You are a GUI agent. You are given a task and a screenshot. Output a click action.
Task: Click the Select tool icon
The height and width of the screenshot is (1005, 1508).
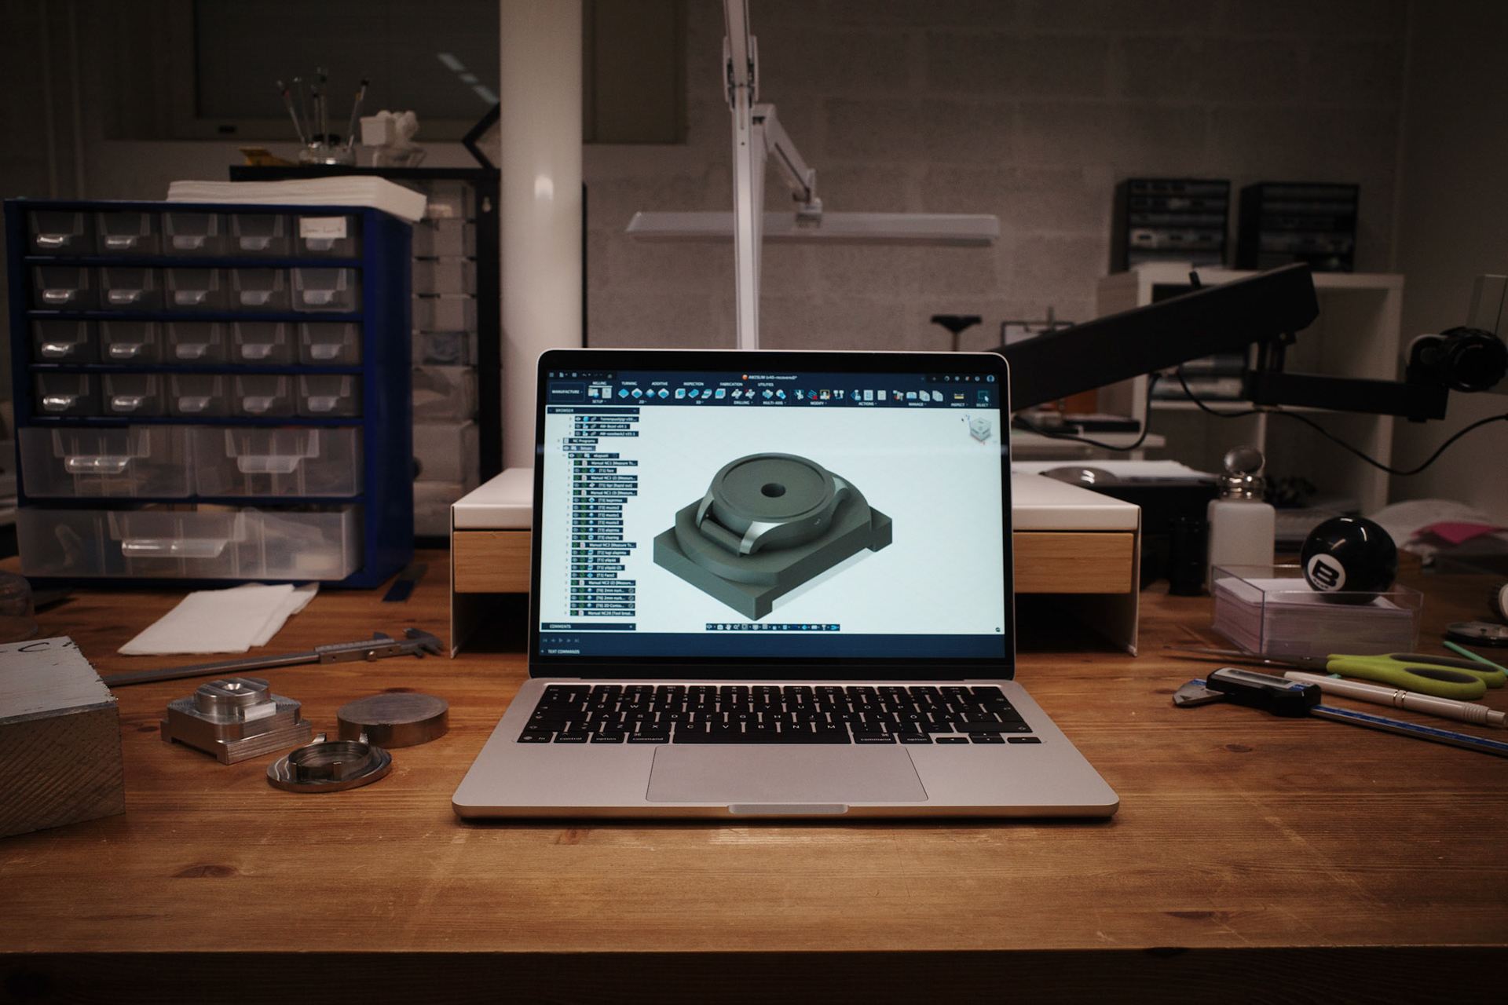tap(983, 396)
